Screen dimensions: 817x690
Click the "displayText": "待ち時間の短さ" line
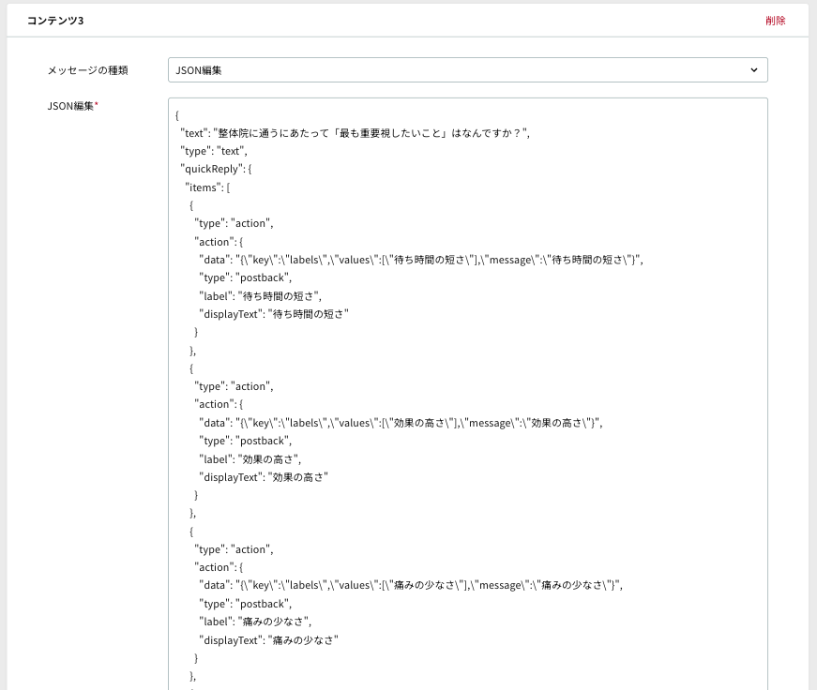click(274, 314)
